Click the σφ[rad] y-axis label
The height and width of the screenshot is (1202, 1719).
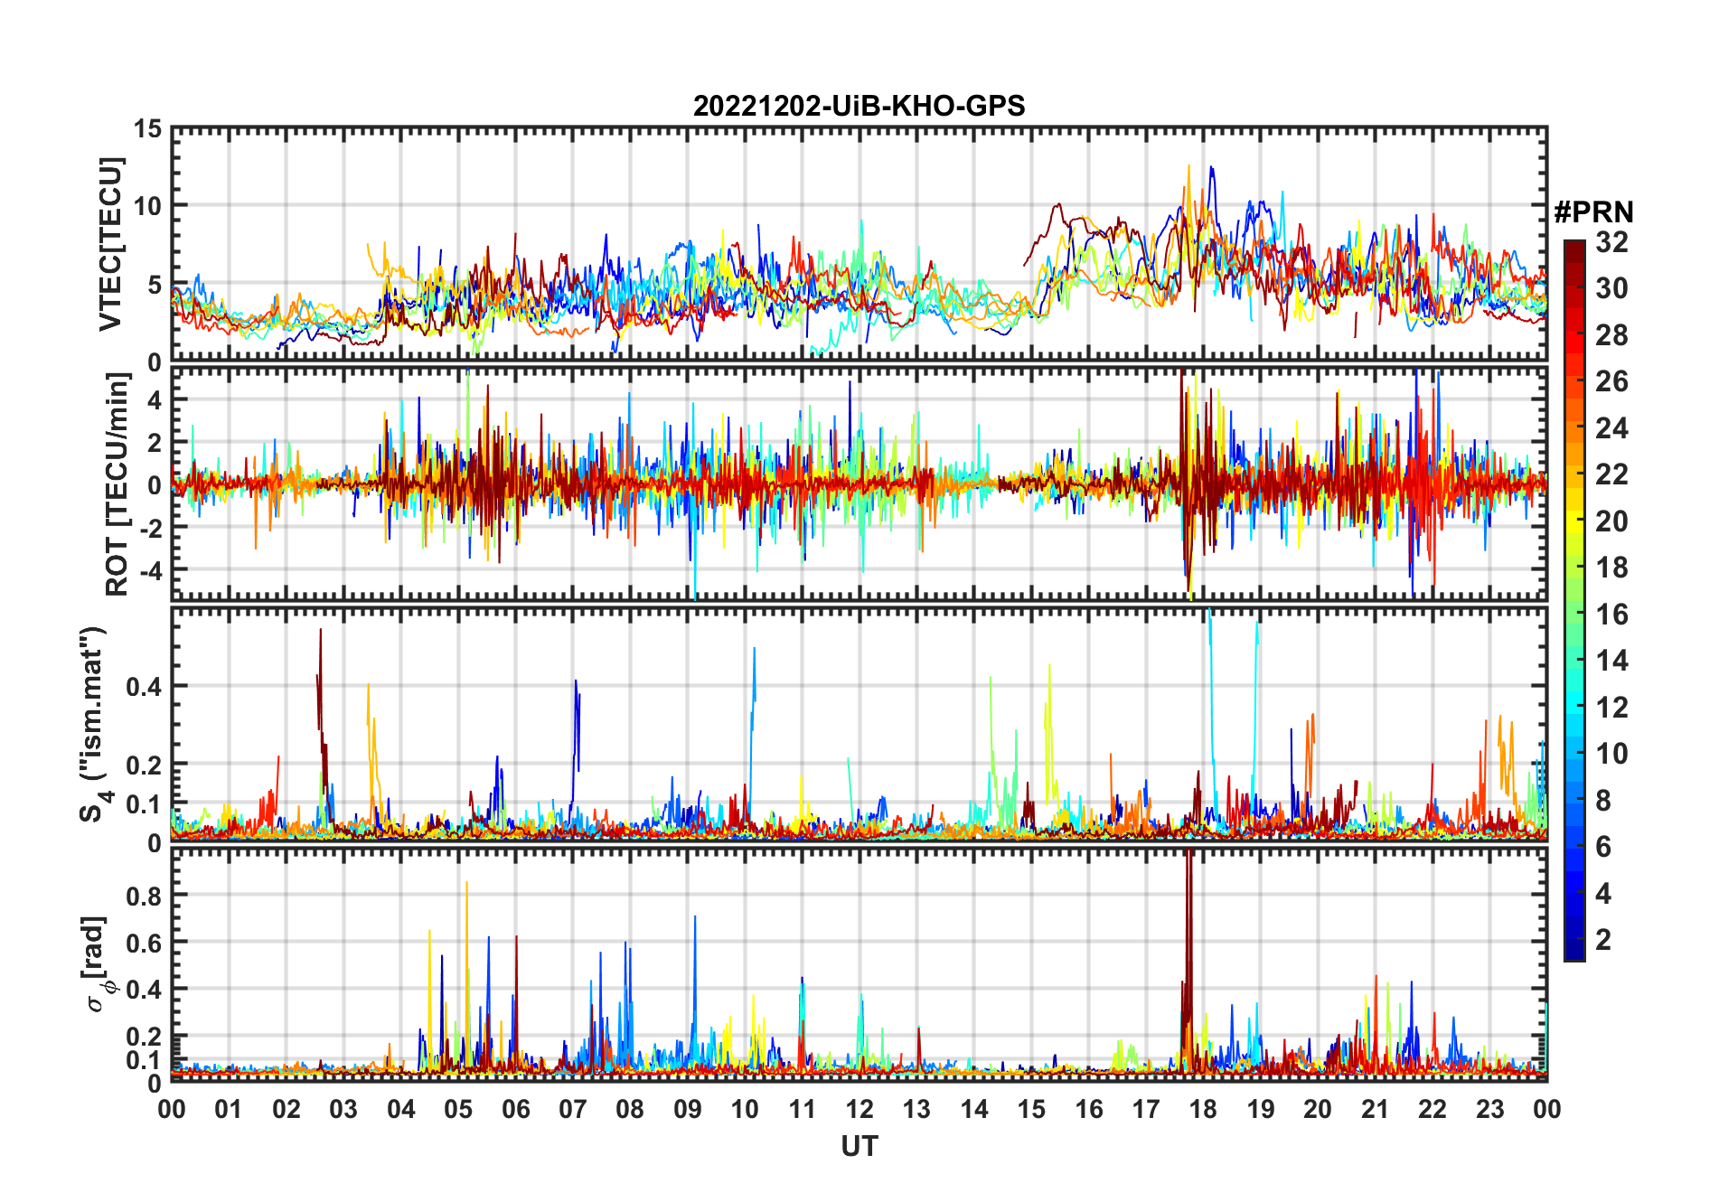coord(98,964)
